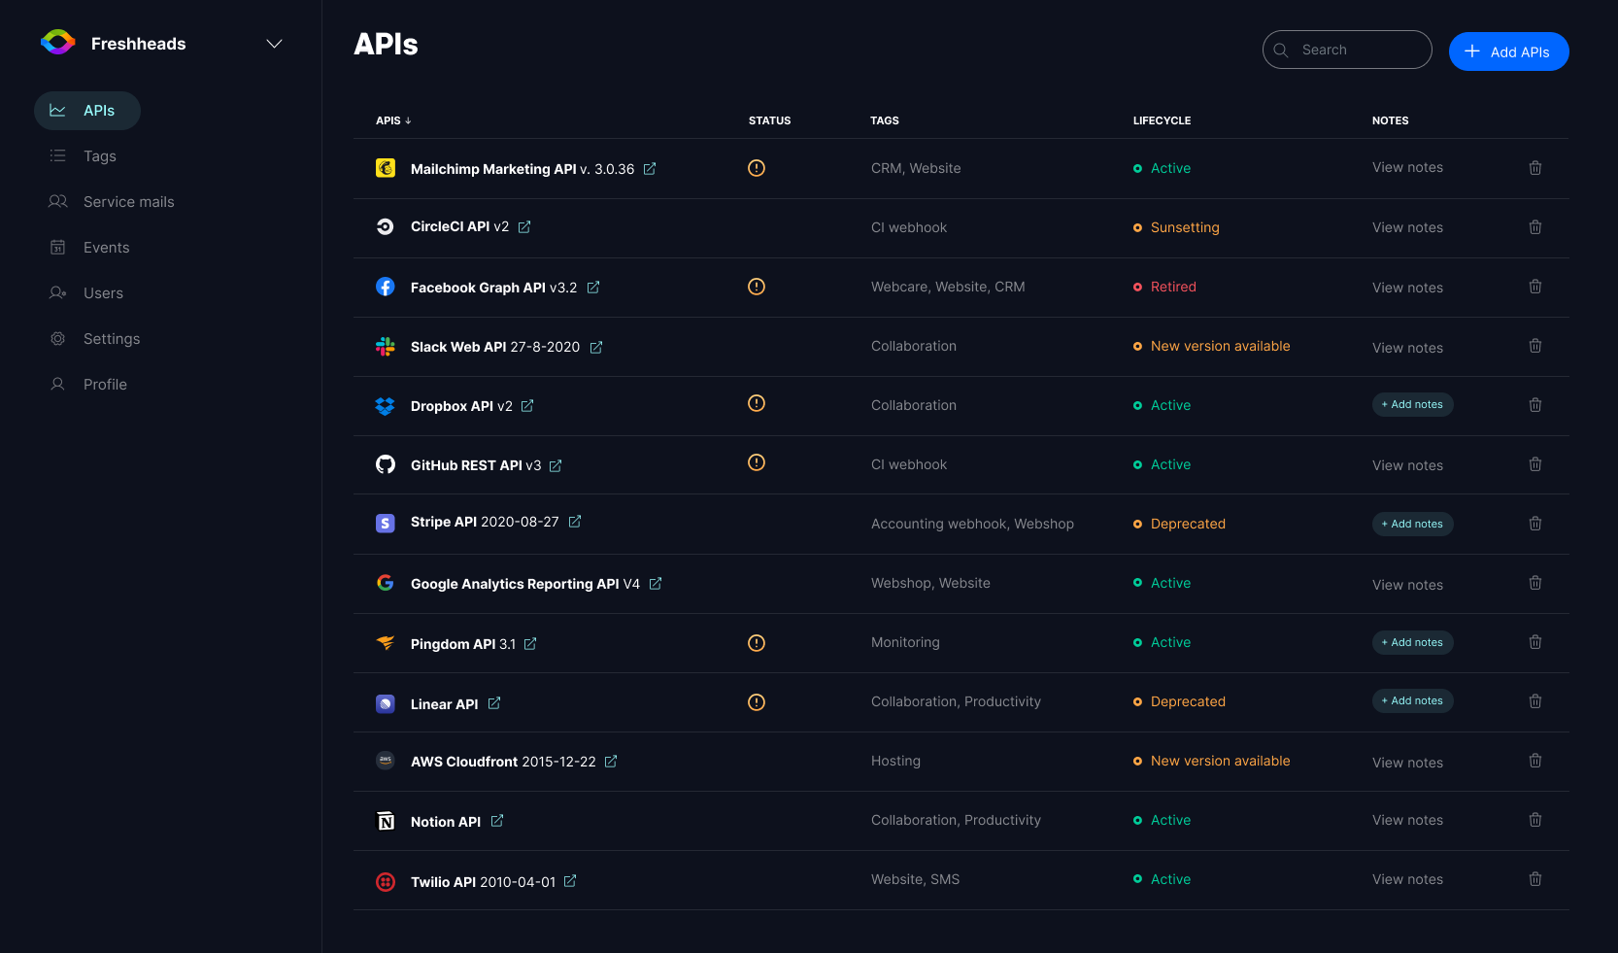The width and height of the screenshot is (1618, 953).
Task: View notes for AWS Cloudfront
Action: point(1407,763)
